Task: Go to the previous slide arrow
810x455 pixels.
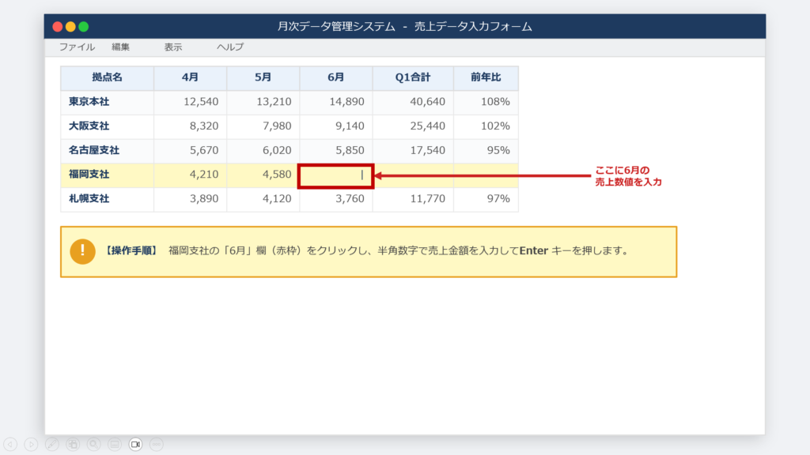Action: pyautogui.click(x=10, y=445)
